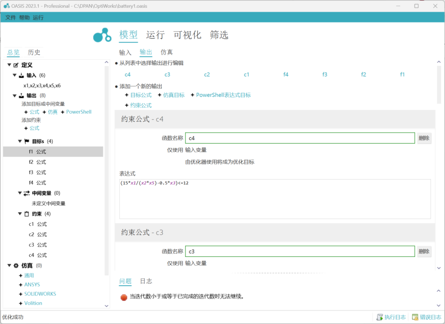Click the c3 函数名称 input field
The width and height of the screenshot is (445, 324).
(300, 252)
